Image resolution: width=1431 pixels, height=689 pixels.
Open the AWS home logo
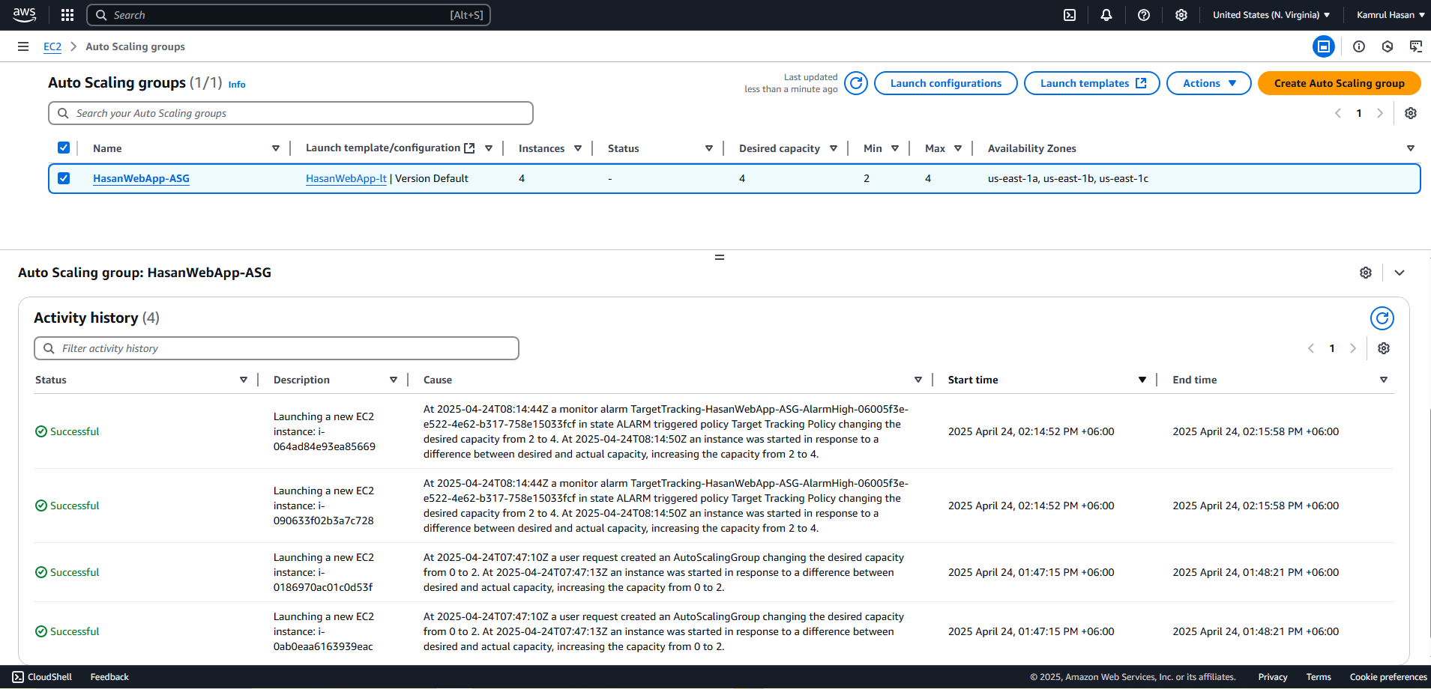[24, 14]
